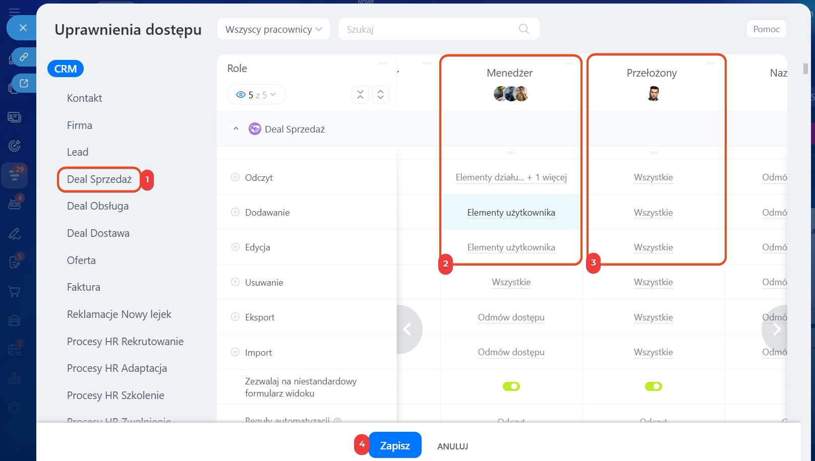Click ANULUJ to cancel changes
The image size is (815, 461).
452,446
